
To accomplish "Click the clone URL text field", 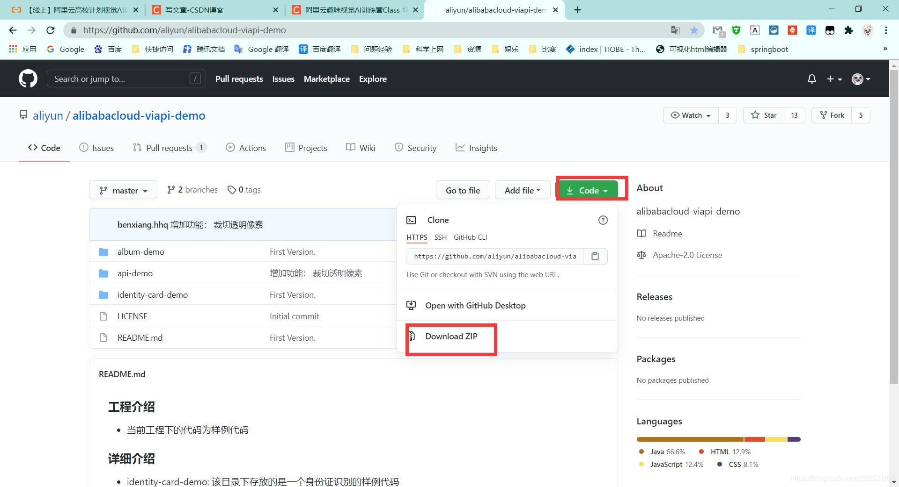I will pos(495,256).
